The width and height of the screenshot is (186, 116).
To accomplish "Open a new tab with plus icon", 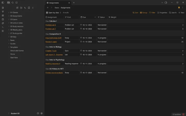I will pyautogui.click(x=74, y=3).
